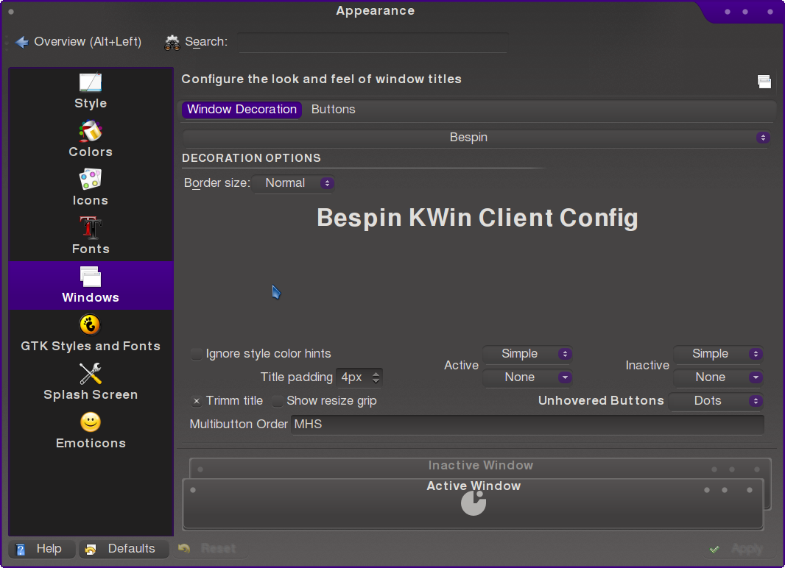Click the 'Multibutton Order' label
This screenshot has width=785, height=568.
point(239,425)
